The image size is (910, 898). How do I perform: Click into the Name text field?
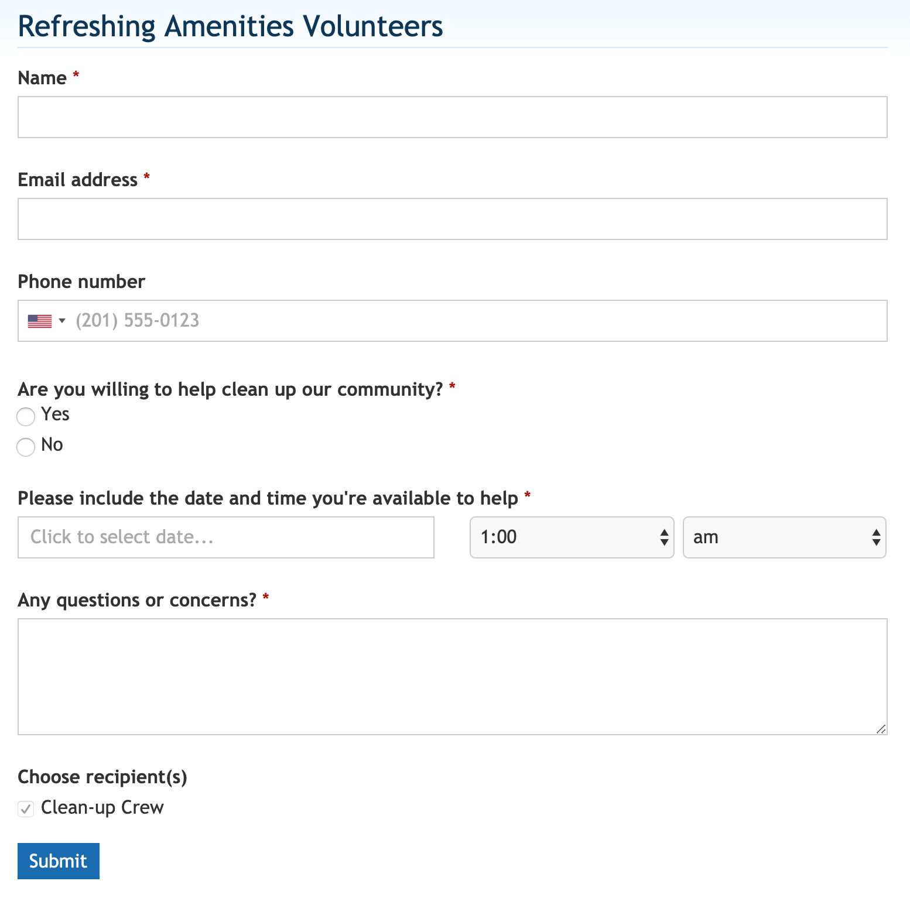pos(452,117)
